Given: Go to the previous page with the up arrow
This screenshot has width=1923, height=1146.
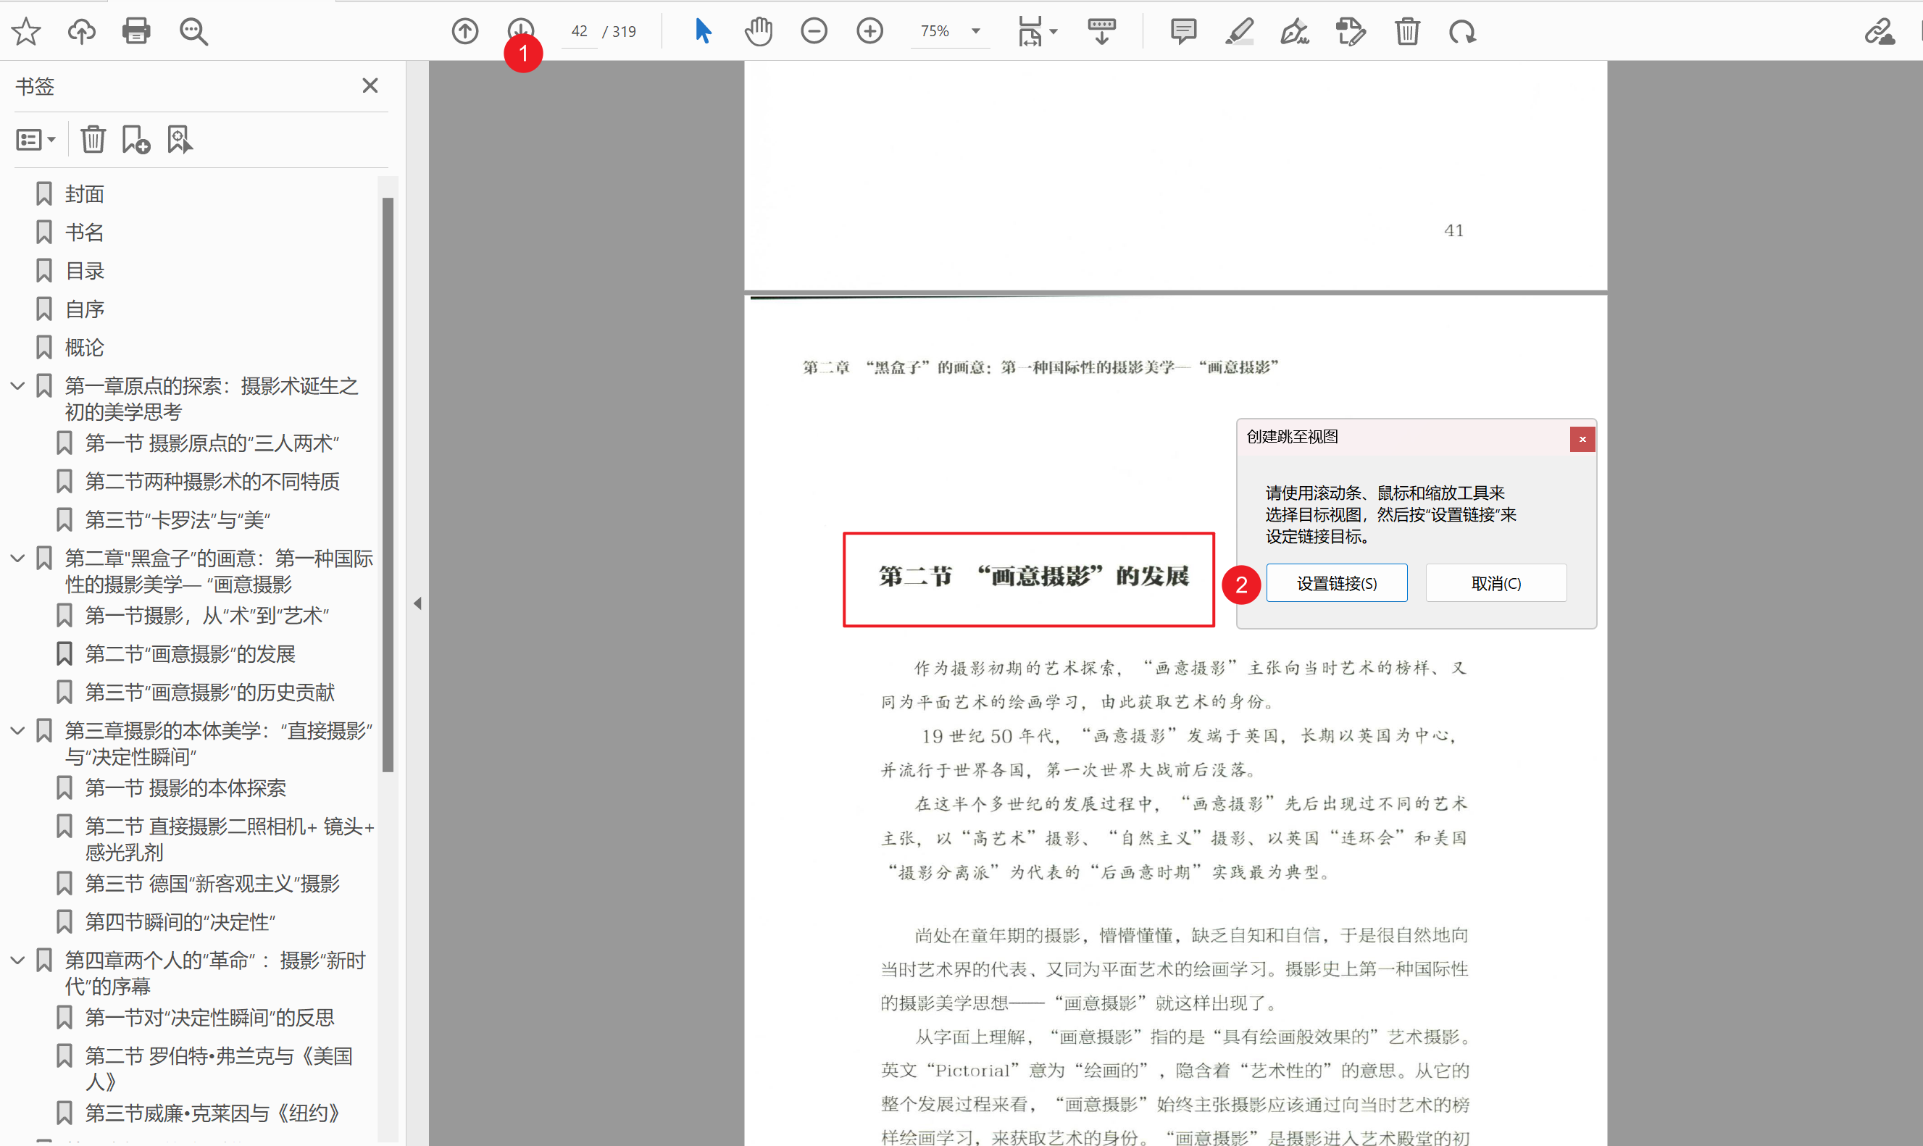Looking at the screenshot, I should click(x=465, y=31).
